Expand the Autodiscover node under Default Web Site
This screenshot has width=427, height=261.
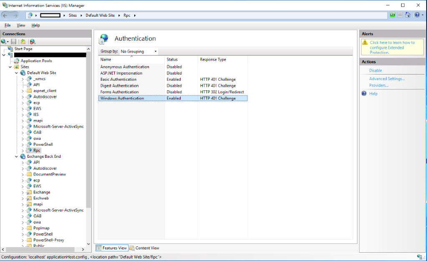(x=23, y=97)
